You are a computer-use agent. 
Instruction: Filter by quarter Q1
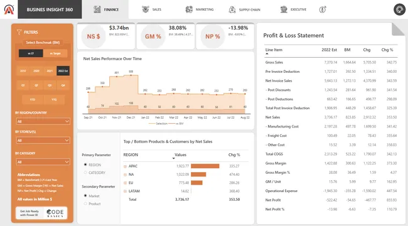tap(23, 85)
